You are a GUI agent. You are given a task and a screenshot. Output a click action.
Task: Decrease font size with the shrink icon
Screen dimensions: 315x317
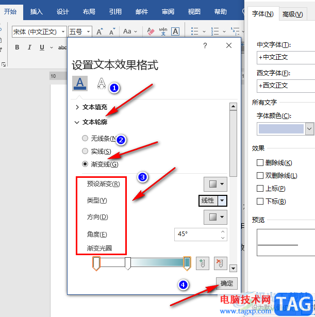pyautogui.click(x=112, y=31)
